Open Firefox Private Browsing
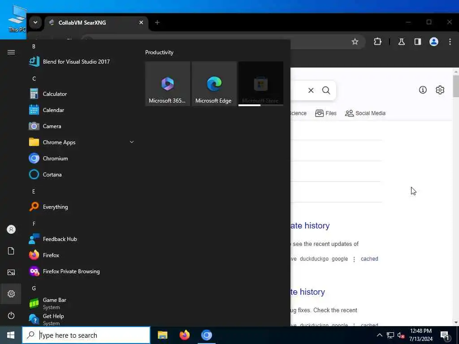Image resolution: width=459 pixels, height=344 pixels. click(82, 271)
